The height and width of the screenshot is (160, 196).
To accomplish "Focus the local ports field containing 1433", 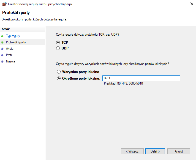I will click(x=141, y=78).
